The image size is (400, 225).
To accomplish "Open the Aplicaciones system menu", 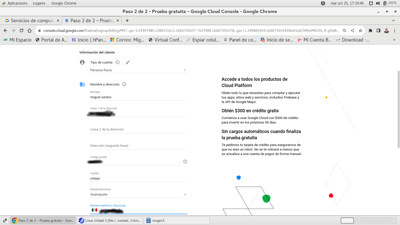I will pyautogui.click(x=15, y=3).
